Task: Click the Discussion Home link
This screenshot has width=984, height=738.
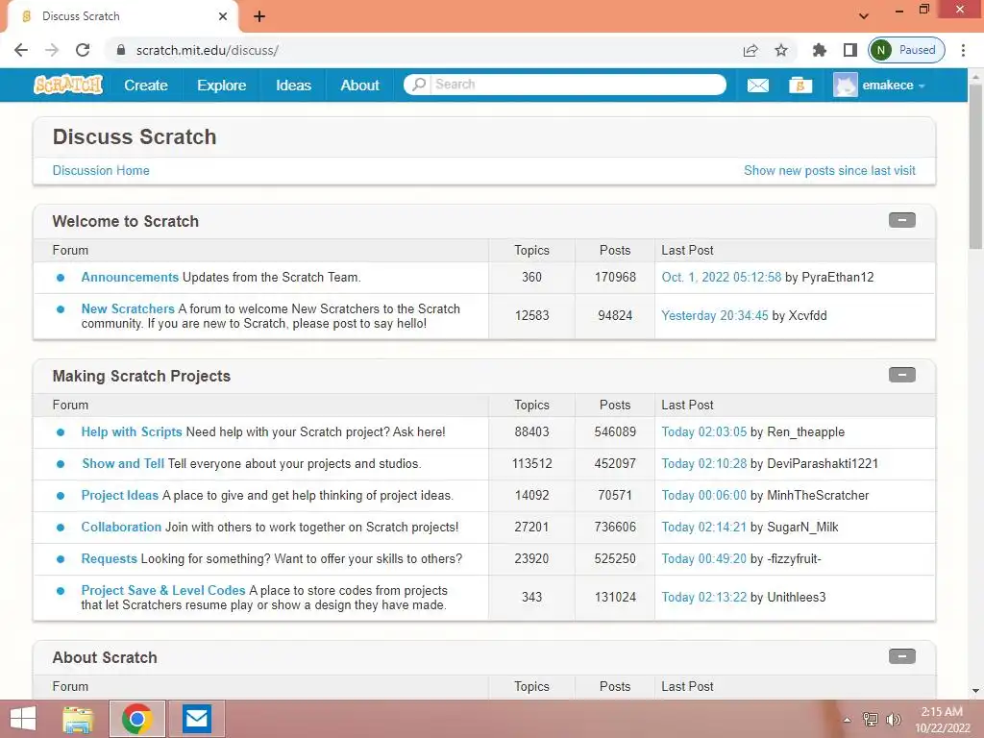Action: coord(101,171)
